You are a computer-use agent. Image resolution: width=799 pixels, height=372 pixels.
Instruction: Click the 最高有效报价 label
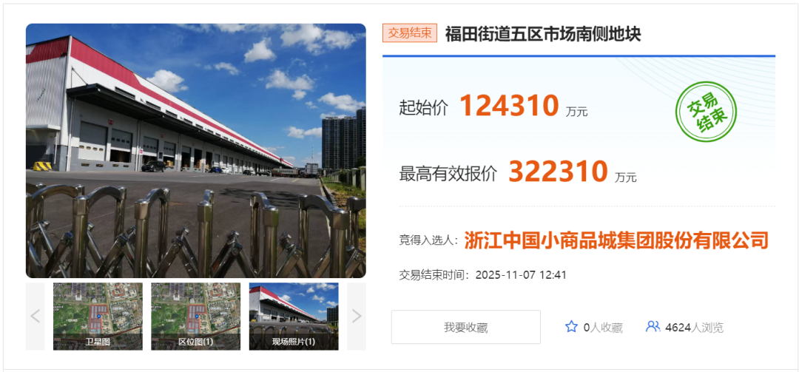448,174
